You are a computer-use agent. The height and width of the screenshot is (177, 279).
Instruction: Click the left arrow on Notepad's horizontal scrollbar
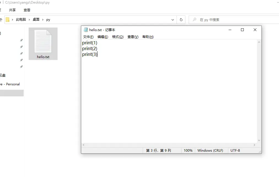pos(83,145)
